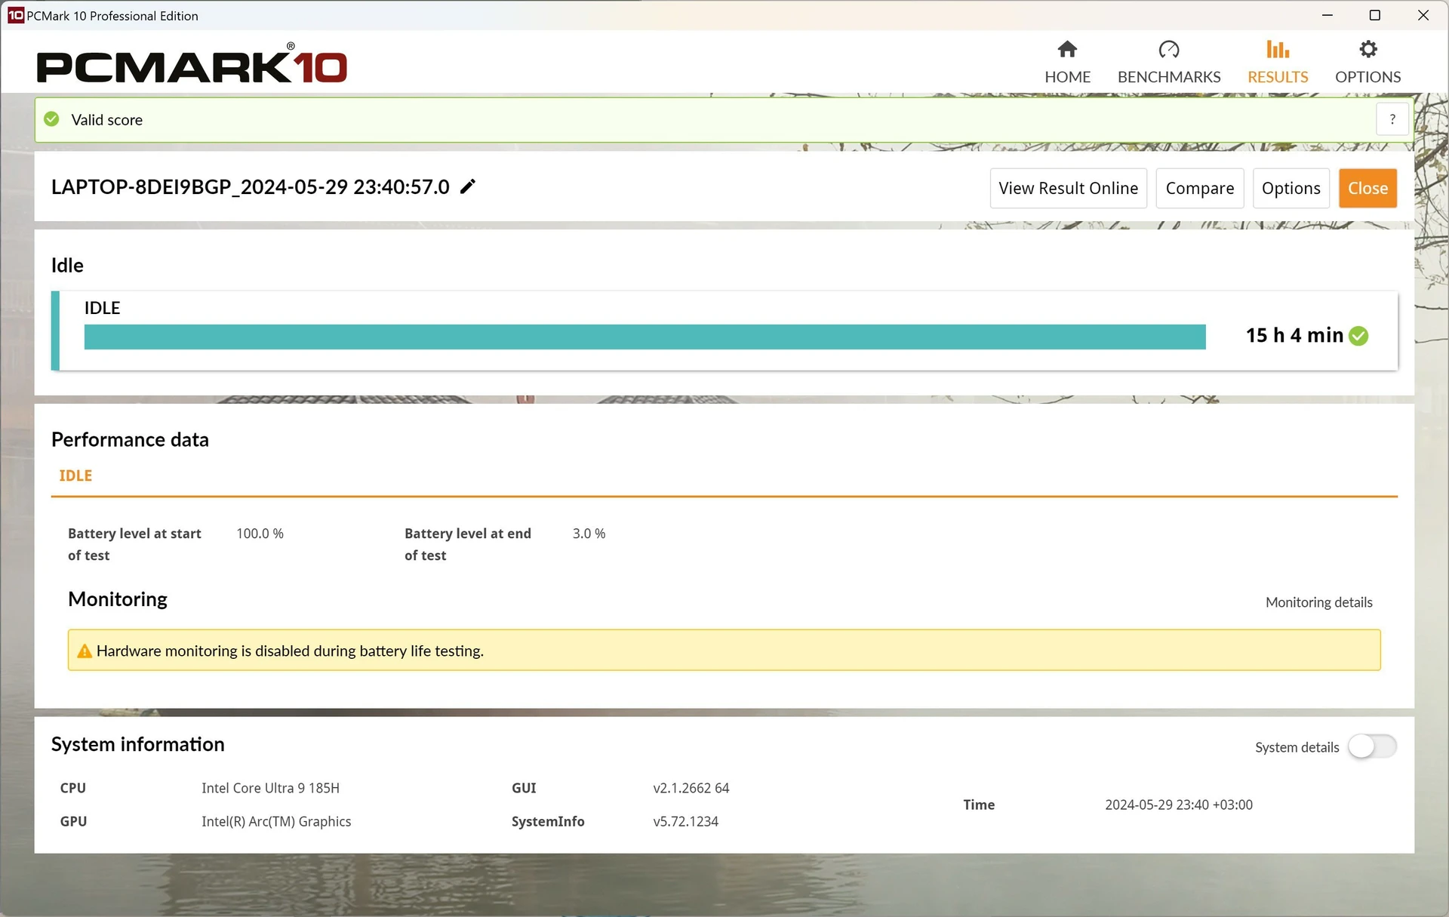Viewport: 1449px width, 917px height.
Task: Click the Valid score banner text
Action: 106,119
